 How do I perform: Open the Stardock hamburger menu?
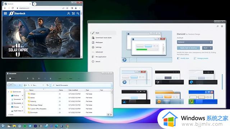[5, 14]
